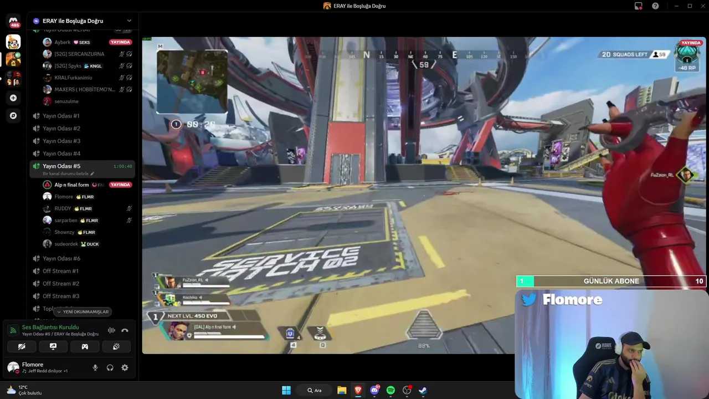Open the soundboard button

116,346
